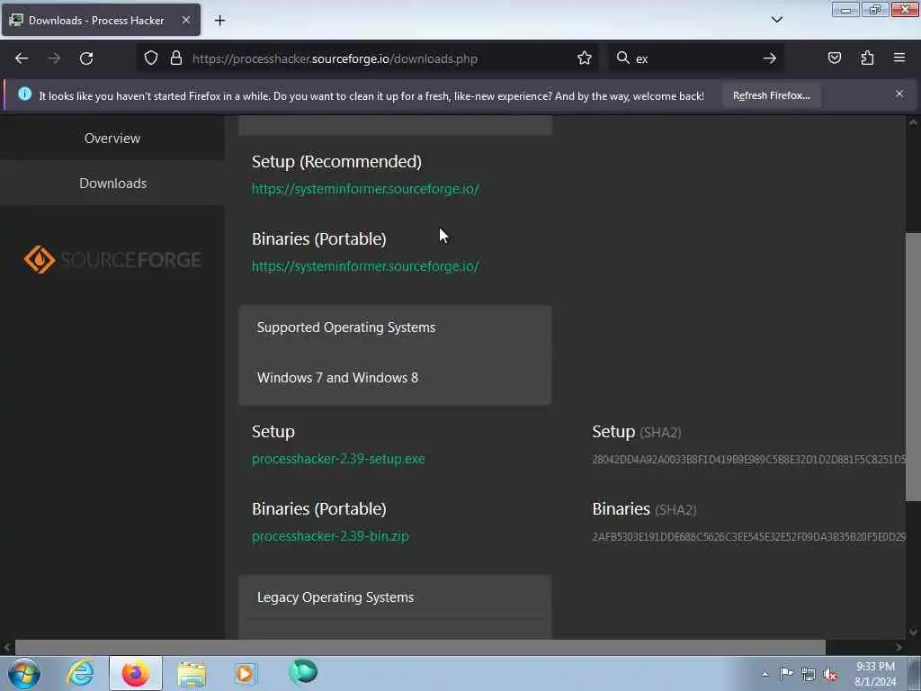Select the Setup SHA2 hash text
Image resolution: width=921 pixels, height=691 pixels.
(749, 460)
